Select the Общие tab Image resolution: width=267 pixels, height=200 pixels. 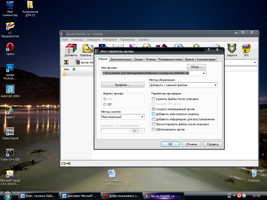[102, 59]
